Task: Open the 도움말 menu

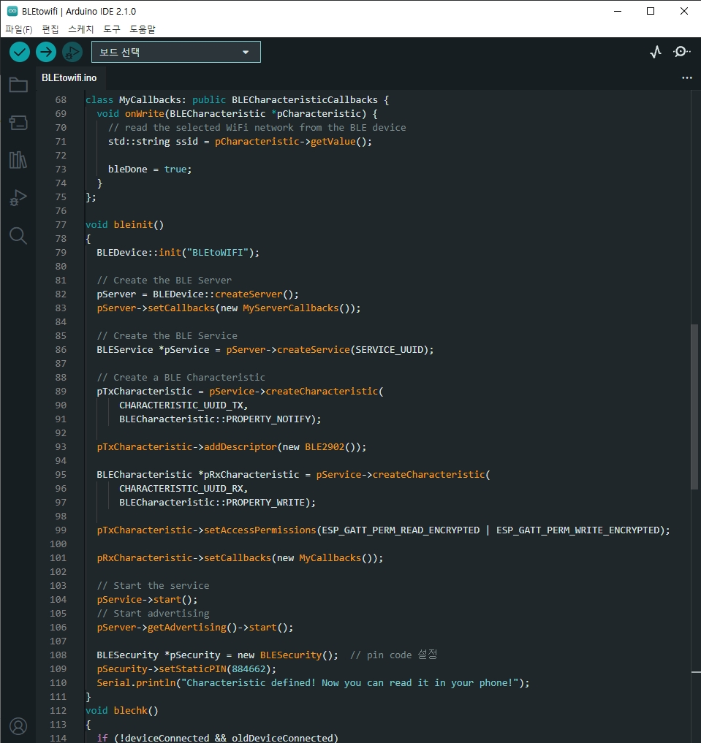Action: point(143,29)
